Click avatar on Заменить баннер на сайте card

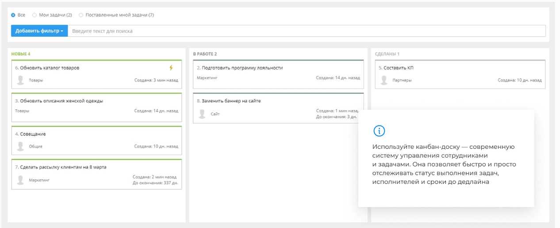tap(202, 114)
